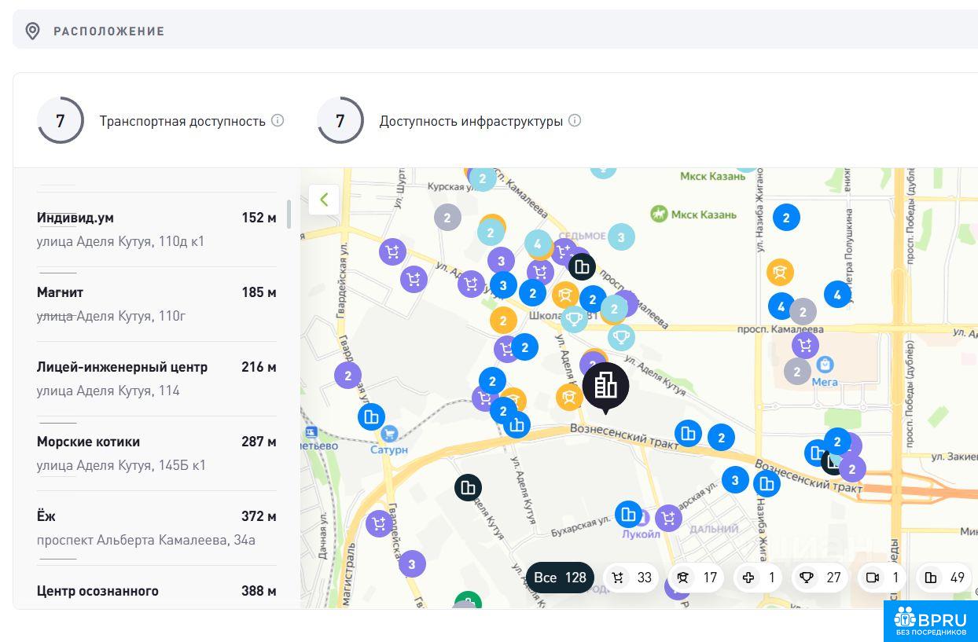Select the blue building marker near Сатурн
This screenshot has width=978, height=642.
coord(371,416)
